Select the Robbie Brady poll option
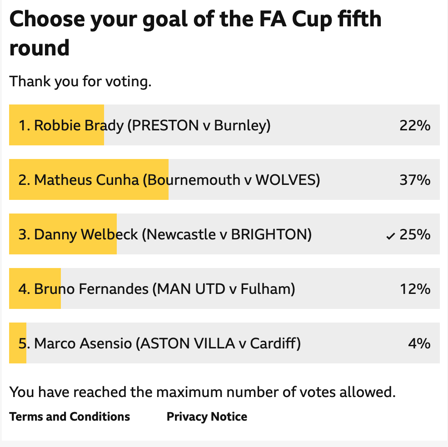The height and width of the screenshot is (447, 448). tap(224, 125)
